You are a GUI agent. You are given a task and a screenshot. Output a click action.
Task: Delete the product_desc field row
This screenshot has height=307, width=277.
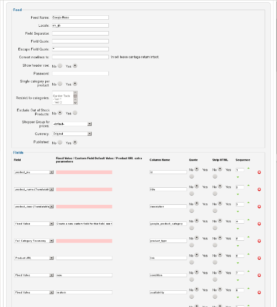(259, 207)
